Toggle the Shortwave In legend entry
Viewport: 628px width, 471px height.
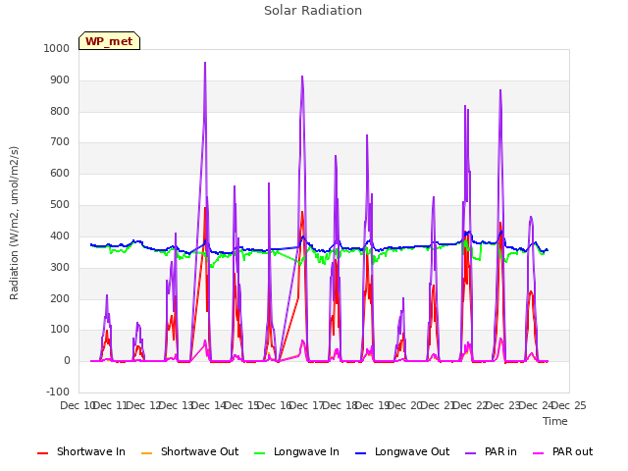pyautogui.click(x=81, y=451)
